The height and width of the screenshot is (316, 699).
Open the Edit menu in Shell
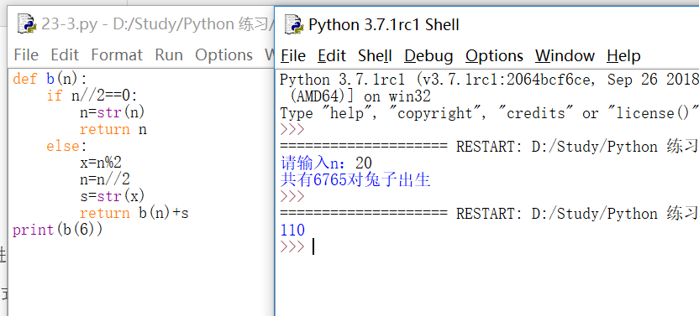332,55
